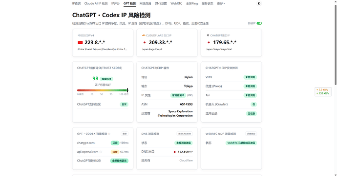The height and width of the screenshot is (176, 337).
Task: Click the red dot beside DNS exit 162.159
Action: coord(174,152)
